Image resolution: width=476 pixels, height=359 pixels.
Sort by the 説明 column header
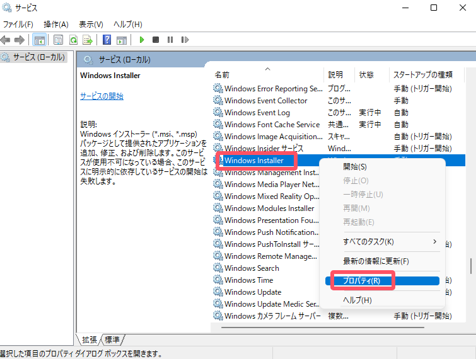click(x=339, y=74)
